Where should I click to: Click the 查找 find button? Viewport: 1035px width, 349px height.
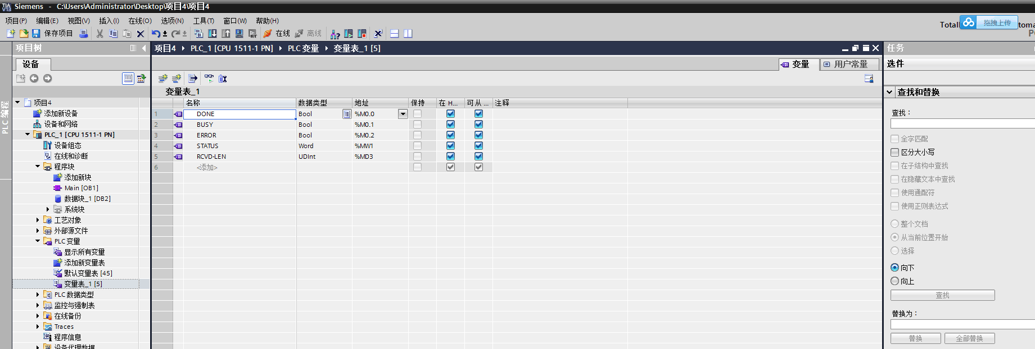(x=942, y=295)
